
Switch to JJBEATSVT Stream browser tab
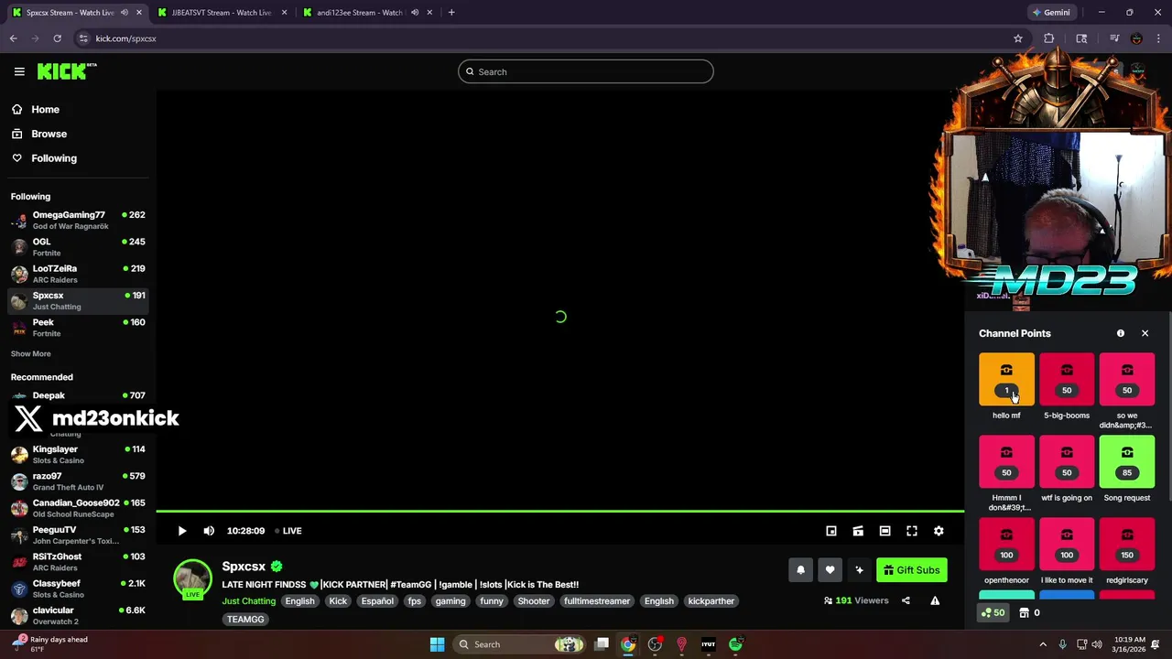point(221,13)
